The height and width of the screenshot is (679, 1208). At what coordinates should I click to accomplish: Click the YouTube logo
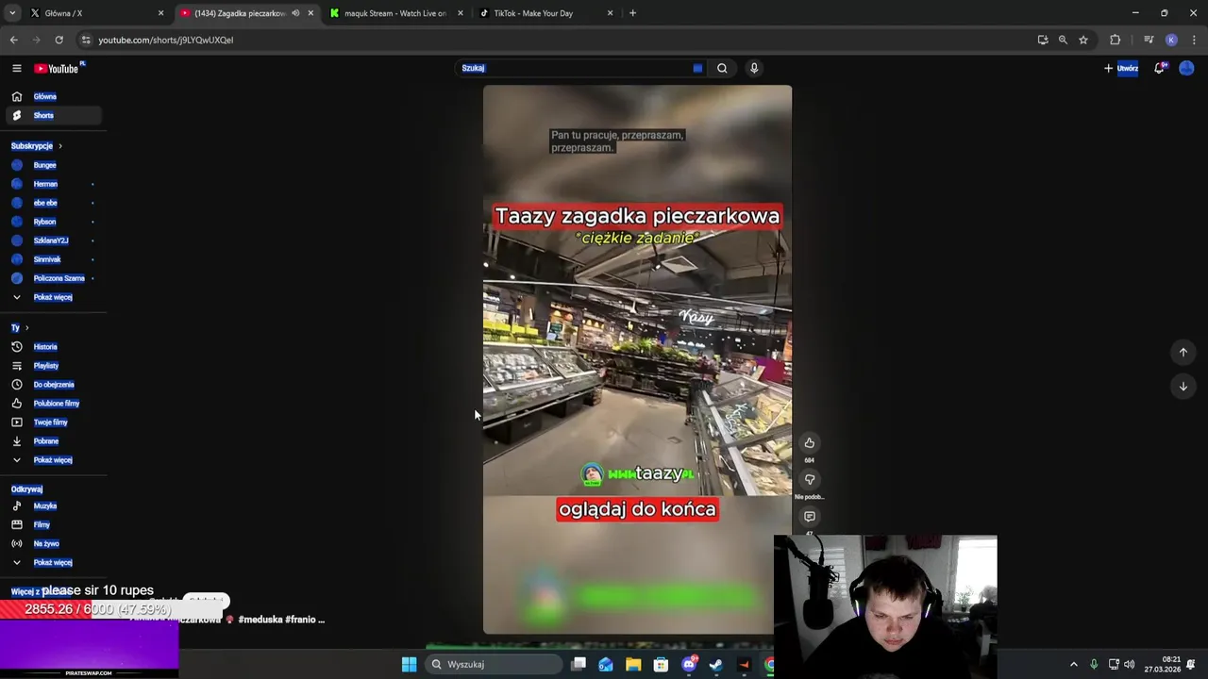(x=58, y=68)
